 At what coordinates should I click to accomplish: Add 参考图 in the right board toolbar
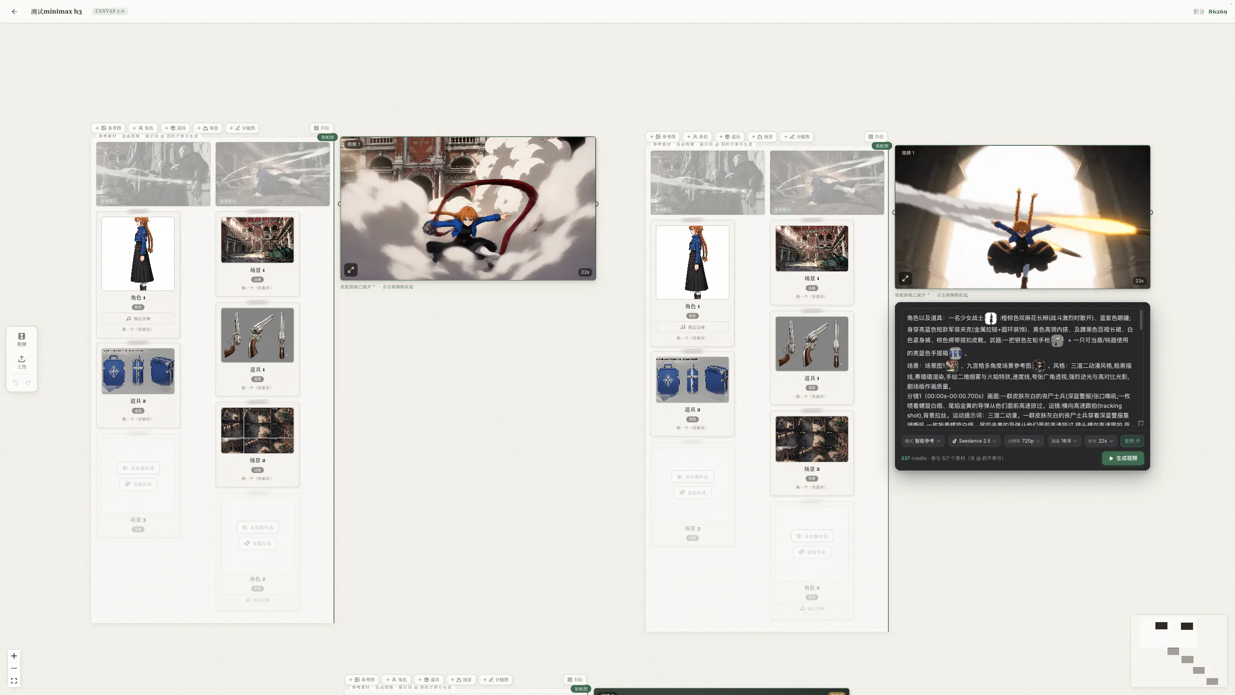(x=663, y=137)
